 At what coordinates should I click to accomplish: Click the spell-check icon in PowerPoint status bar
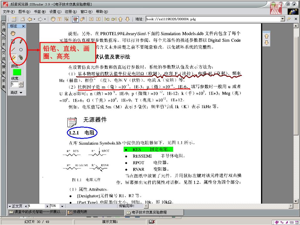tap(152, 222)
